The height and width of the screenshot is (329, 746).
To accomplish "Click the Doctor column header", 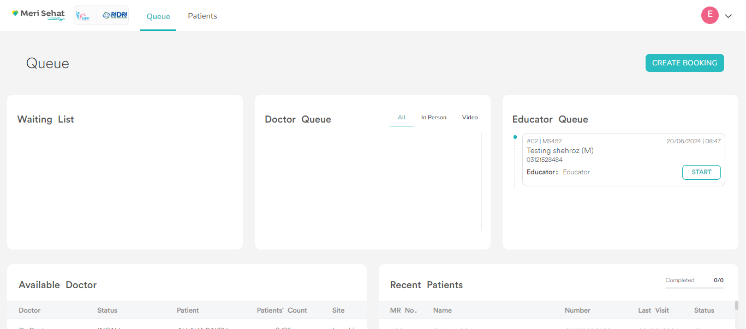I will tap(29, 310).
